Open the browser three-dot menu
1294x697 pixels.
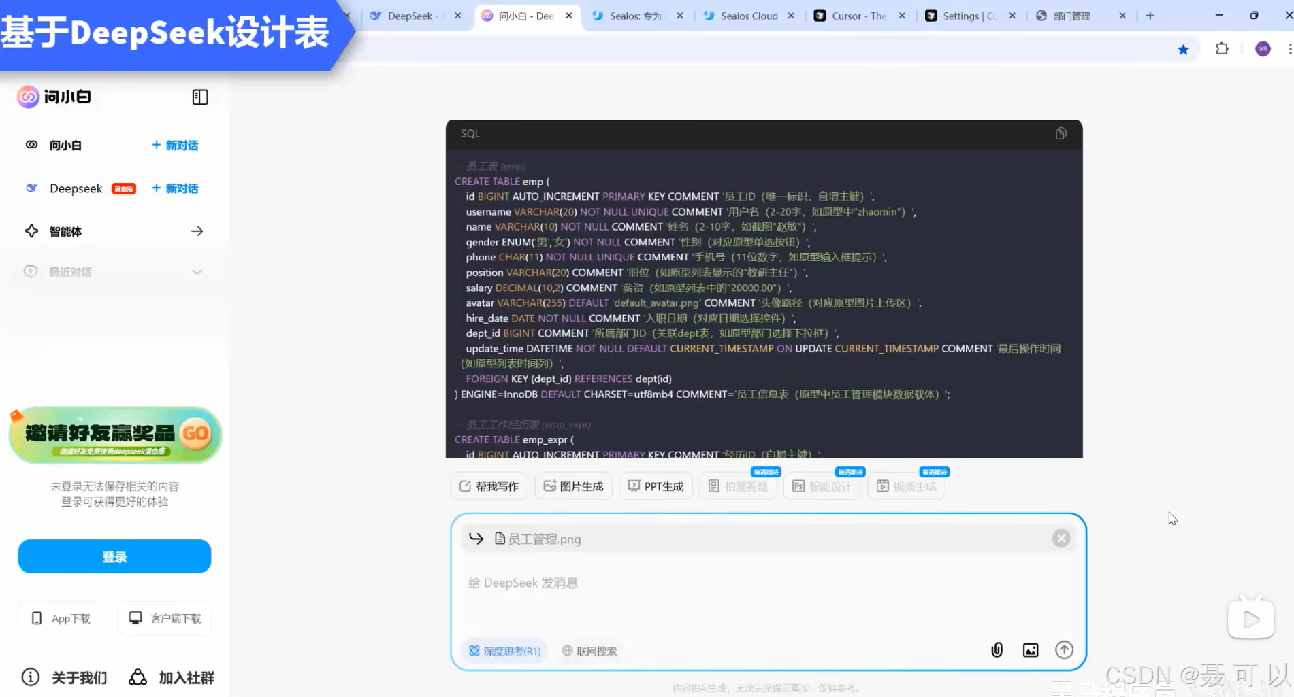pyautogui.click(x=1289, y=49)
